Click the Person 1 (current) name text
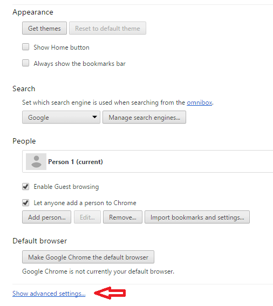273x306 pixels. (x=76, y=162)
